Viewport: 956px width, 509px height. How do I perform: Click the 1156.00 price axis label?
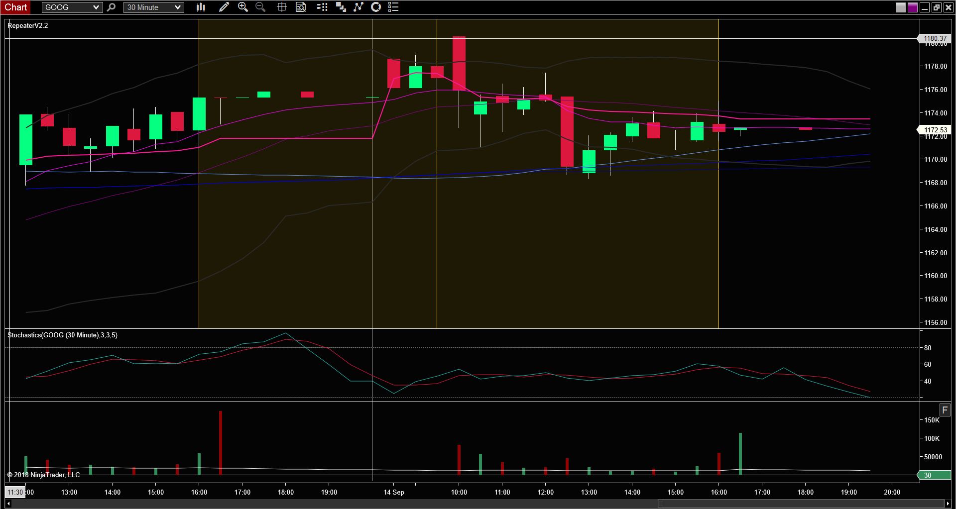[x=936, y=322]
